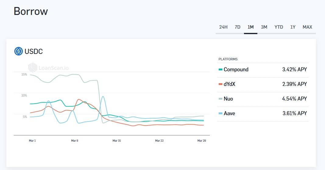Switch to the 24H time range

pos(223,27)
